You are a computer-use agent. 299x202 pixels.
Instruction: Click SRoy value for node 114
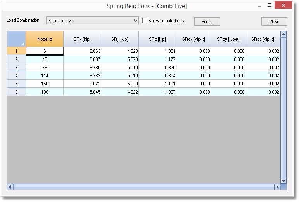point(228,76)
